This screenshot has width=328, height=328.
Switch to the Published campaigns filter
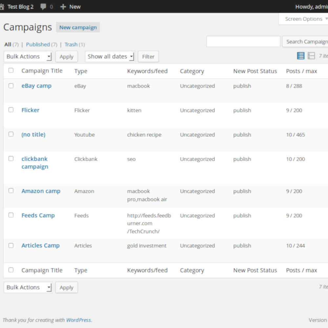click(x=38, y=44)
